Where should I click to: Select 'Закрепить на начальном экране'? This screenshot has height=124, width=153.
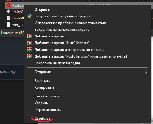pos(62,30)
